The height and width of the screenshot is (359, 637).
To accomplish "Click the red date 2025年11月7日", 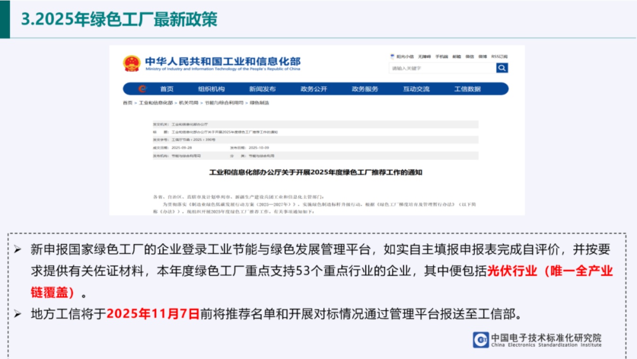I will click(x=153, y=314).
